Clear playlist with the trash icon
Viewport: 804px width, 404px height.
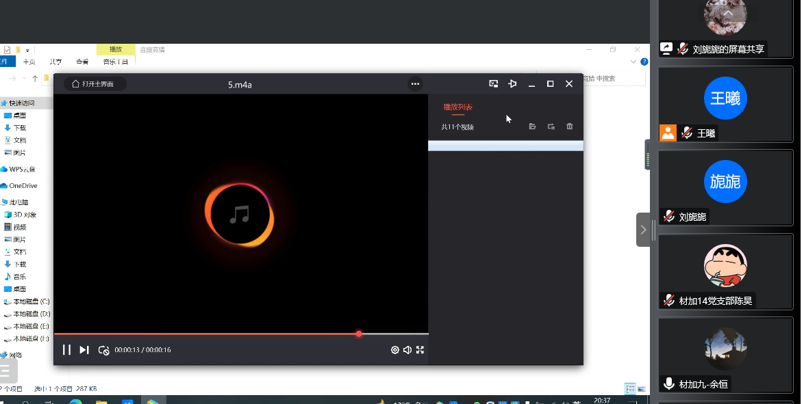(x=569, y=126)
